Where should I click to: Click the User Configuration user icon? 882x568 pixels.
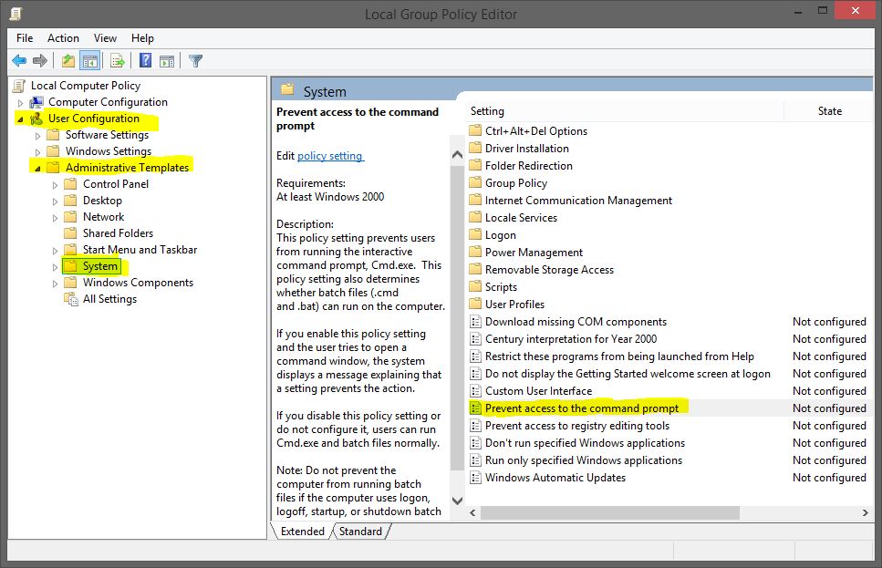click(36, 119)
